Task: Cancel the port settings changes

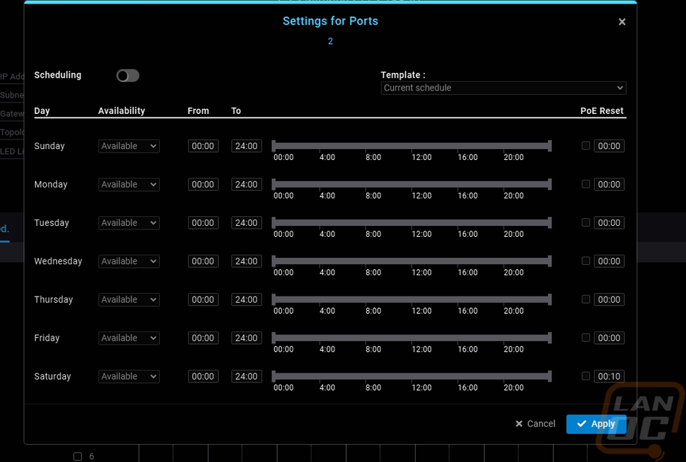Action: [x=535, y=424]
